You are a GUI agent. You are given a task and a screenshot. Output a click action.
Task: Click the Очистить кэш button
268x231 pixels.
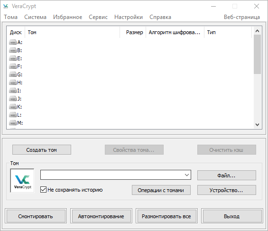227,150
